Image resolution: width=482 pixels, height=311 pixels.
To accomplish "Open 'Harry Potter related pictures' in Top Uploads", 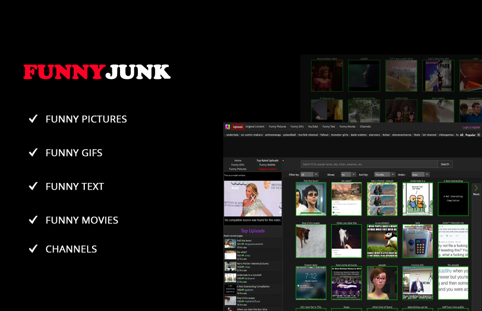I will click(x=253, y=263).
